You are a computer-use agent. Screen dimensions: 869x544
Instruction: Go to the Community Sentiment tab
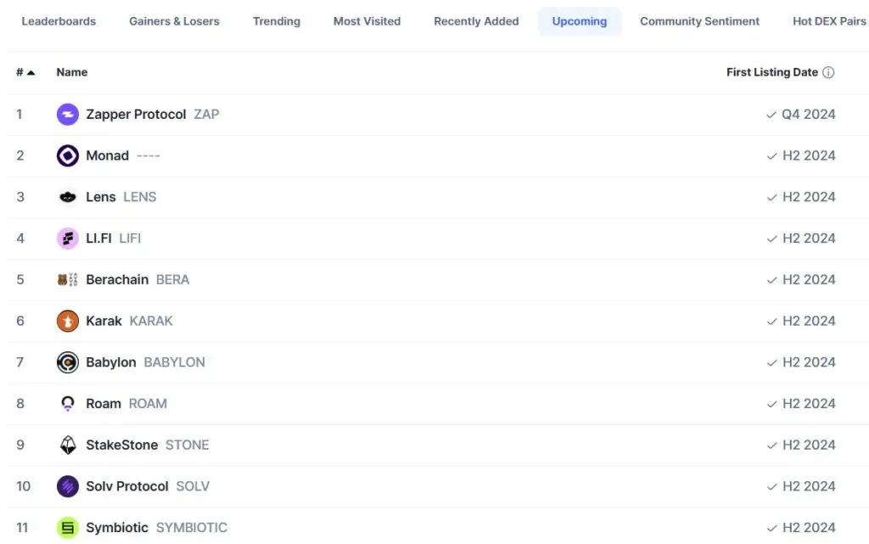699,21
